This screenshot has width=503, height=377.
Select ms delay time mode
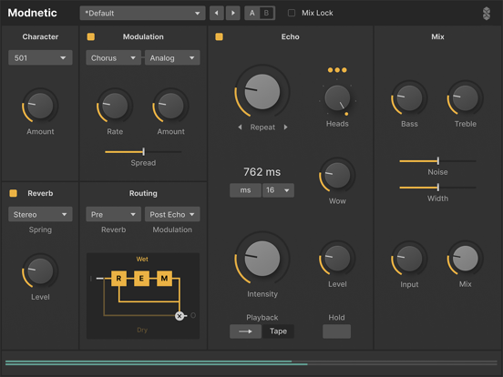(x=245, y=190)
